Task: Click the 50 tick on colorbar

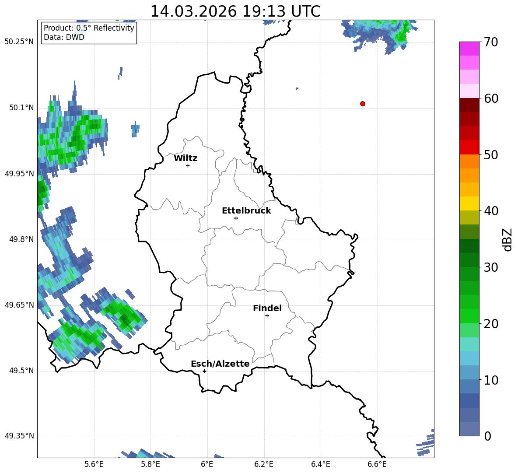Action: point(491,155)
